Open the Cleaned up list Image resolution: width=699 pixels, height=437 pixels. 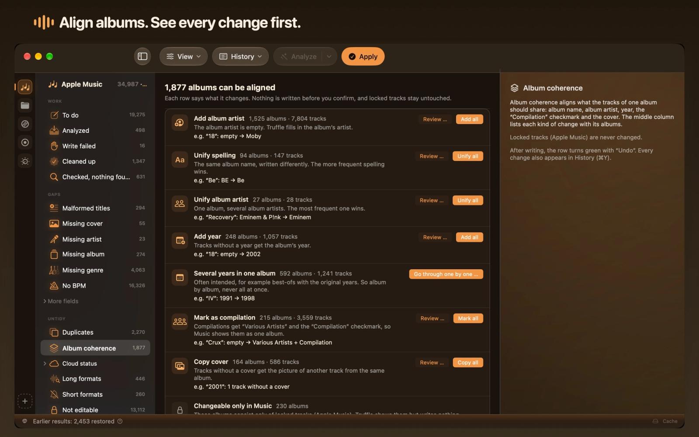tap(95, 161)
